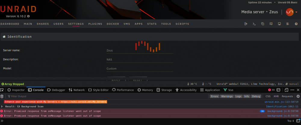The image size is (301, 125).
Task: Expand the account dropdown arrow
Action: click(x=296, y=12)
